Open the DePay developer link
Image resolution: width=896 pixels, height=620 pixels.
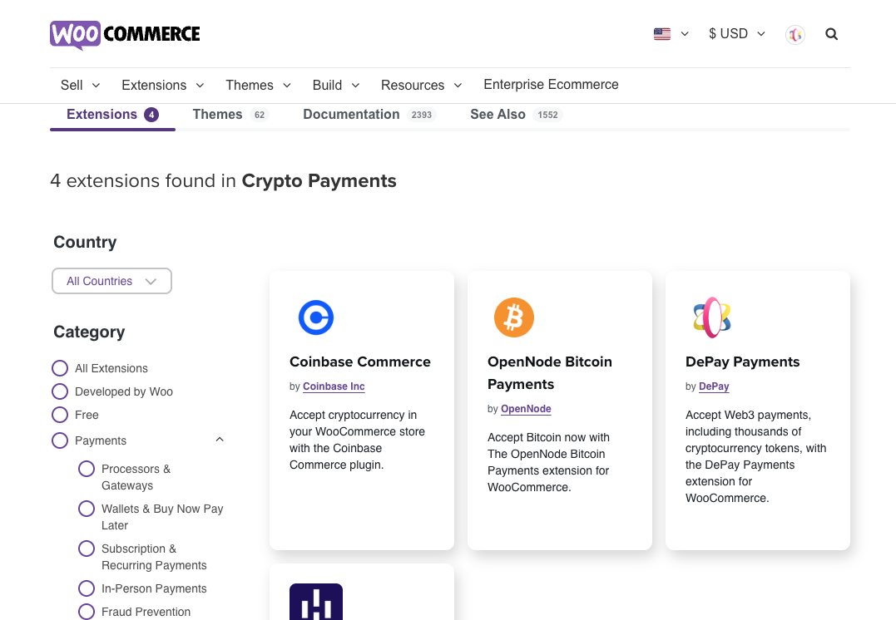(x=714, y=386)
